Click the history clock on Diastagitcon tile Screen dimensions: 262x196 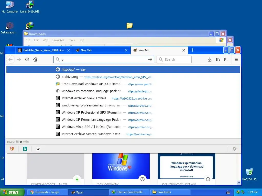tap(208, 179)
